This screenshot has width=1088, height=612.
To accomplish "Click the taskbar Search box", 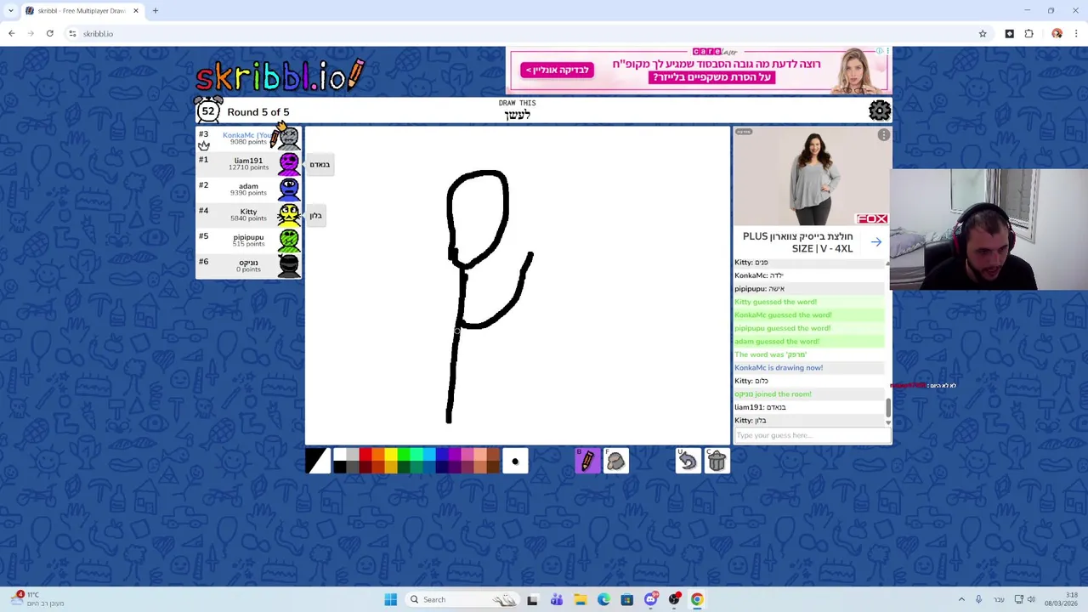I will click(x=463, y=599).
